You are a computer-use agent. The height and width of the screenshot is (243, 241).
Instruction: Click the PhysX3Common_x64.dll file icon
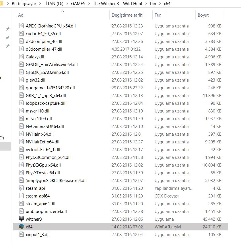22,157
